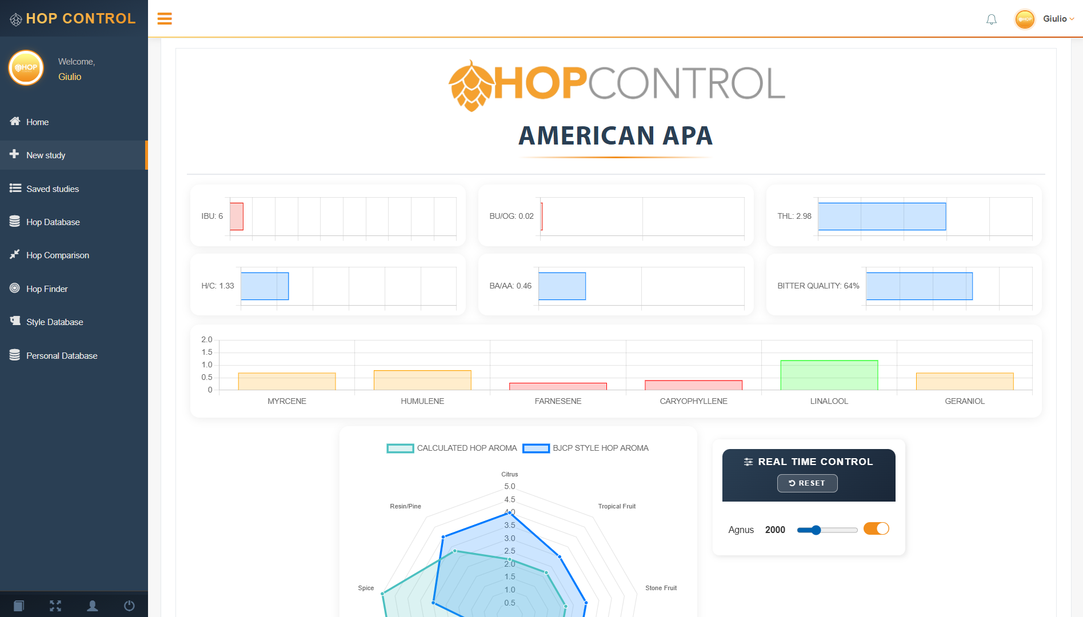Click the fullscreen expand icon in footer

coord(55,606)
